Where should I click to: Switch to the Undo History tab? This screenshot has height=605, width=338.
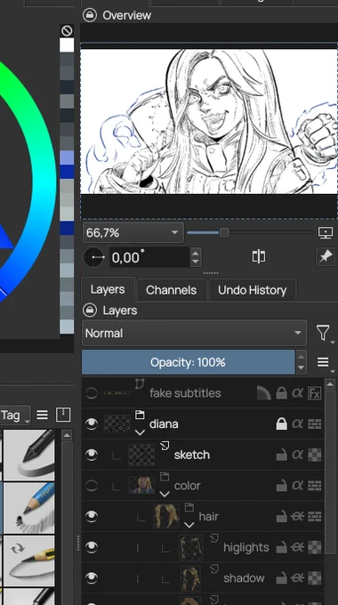(253, 290)
